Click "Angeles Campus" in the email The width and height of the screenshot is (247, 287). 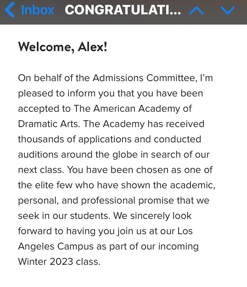56,246
